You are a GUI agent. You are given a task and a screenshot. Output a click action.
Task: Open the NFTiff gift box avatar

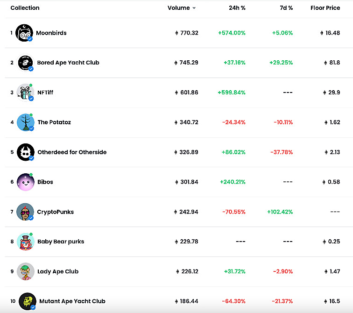pos(25,92)
